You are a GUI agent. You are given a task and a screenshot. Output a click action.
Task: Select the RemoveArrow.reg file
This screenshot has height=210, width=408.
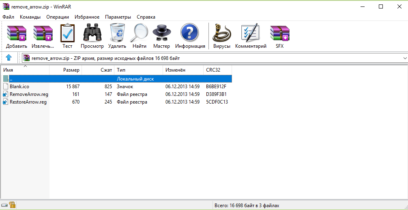click(27, 94)
